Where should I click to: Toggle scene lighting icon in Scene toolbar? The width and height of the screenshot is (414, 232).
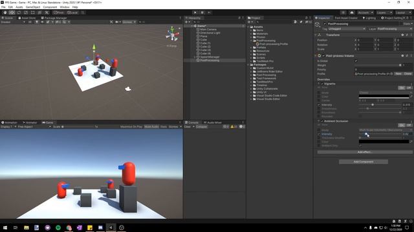tap(37, 22)
